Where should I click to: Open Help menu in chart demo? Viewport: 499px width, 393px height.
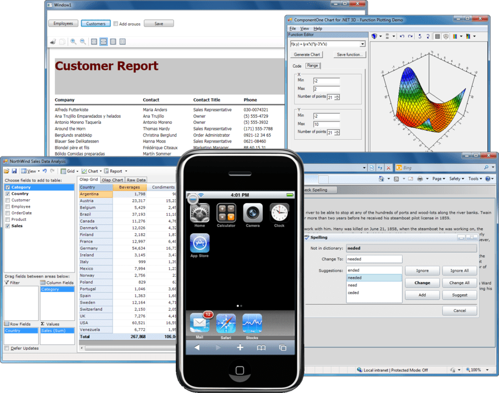coord(318,29)
